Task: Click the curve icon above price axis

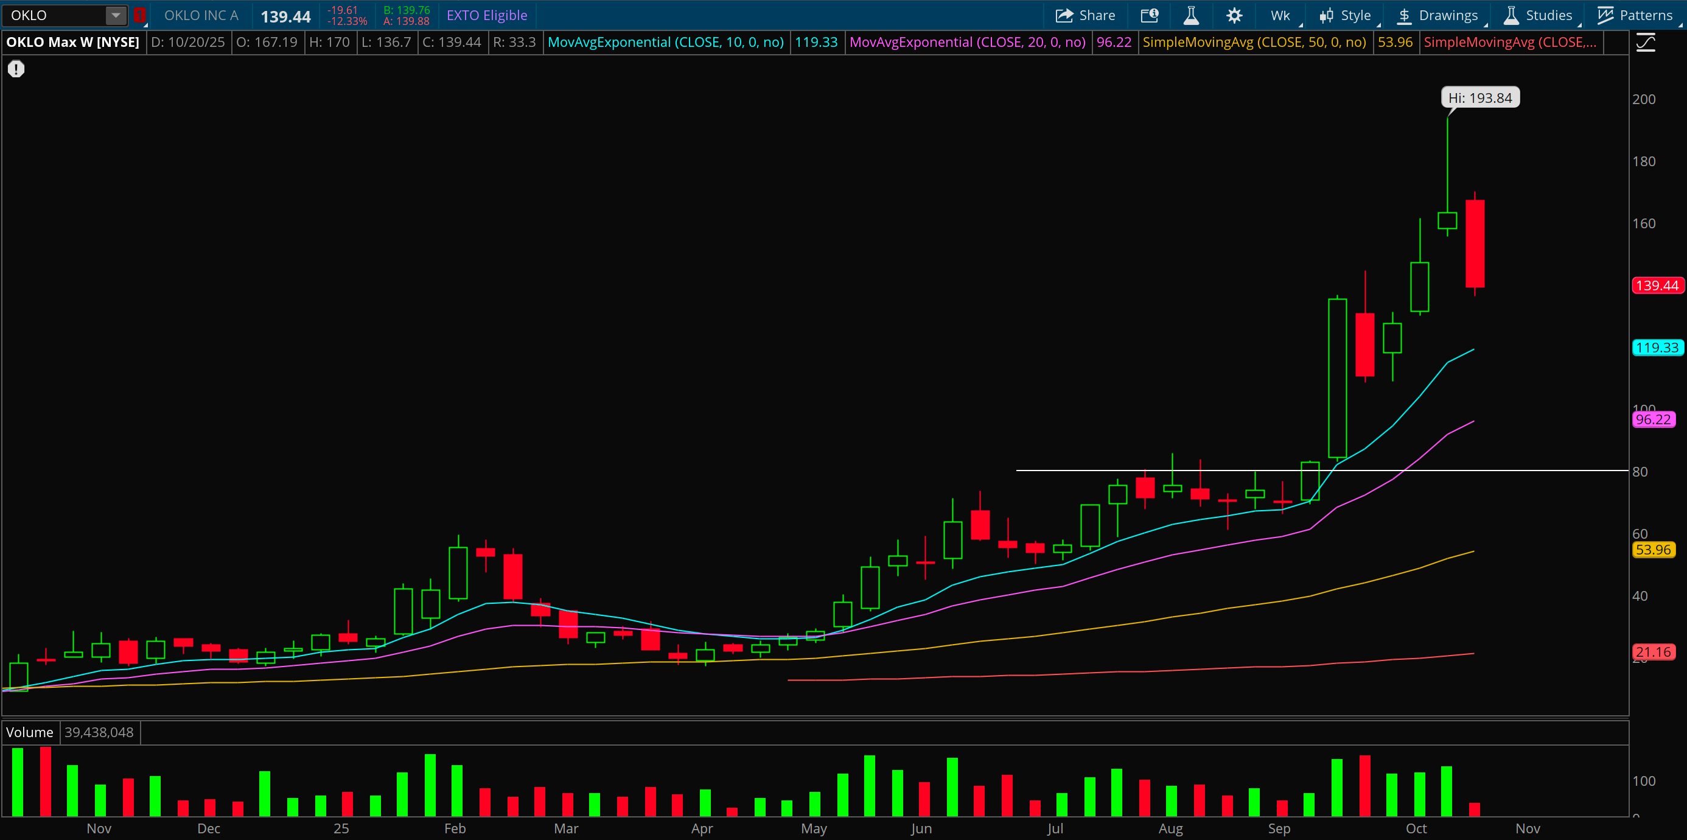Action: [1646, 43]
